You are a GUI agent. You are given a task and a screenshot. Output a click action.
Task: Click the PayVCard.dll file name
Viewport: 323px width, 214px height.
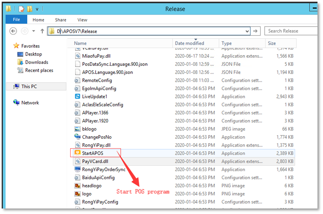[95, 161]
